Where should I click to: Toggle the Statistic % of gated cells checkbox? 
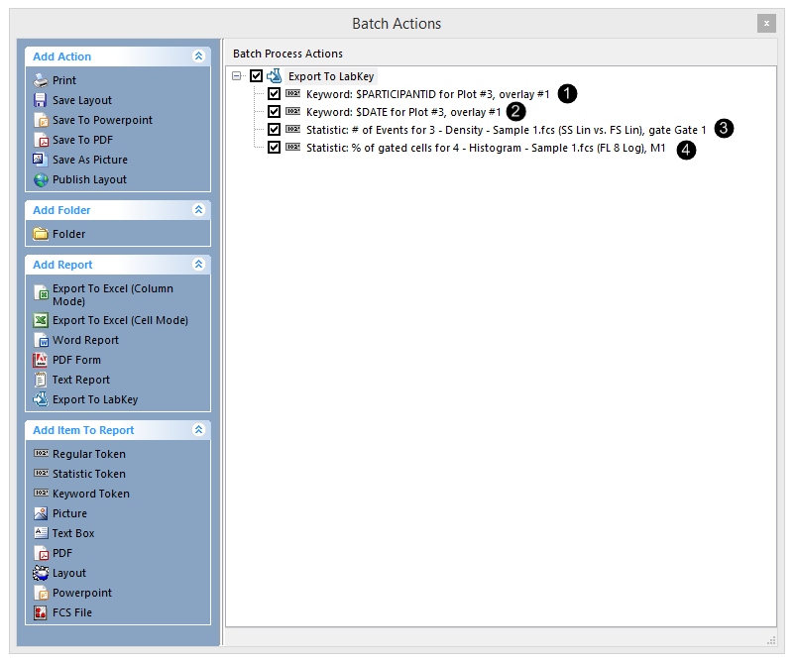(x=275, y=148)
